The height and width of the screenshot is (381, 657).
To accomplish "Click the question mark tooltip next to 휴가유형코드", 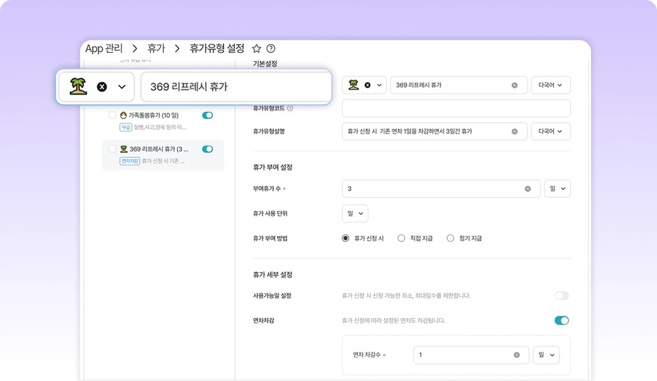I will point(290,108).
